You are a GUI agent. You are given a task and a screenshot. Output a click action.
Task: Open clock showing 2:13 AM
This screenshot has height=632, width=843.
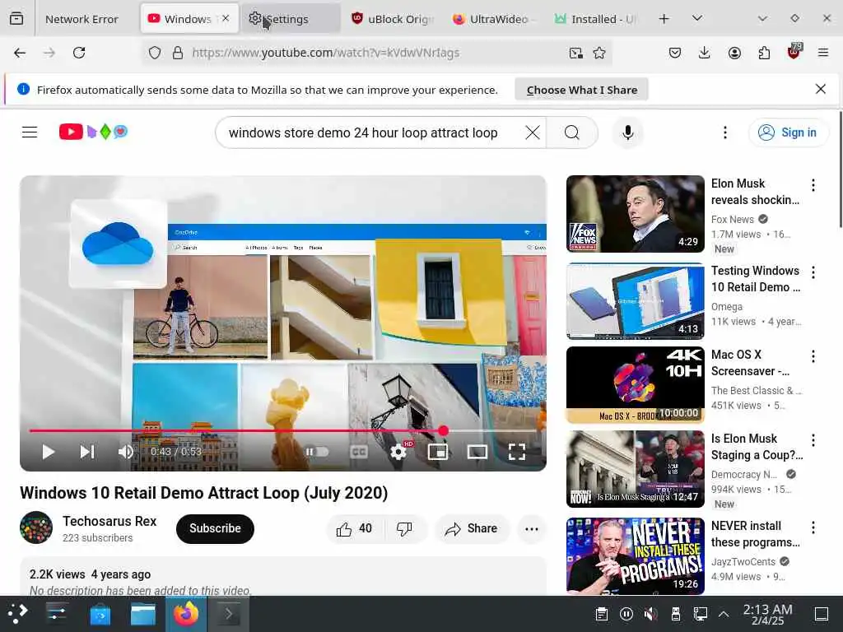[x=767, y=614]
